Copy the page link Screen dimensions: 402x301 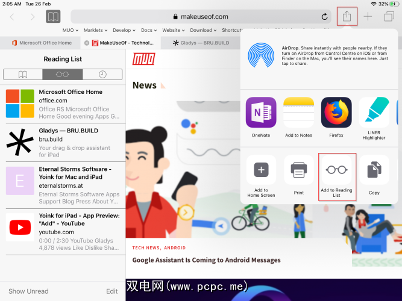(x=374, y=175)
